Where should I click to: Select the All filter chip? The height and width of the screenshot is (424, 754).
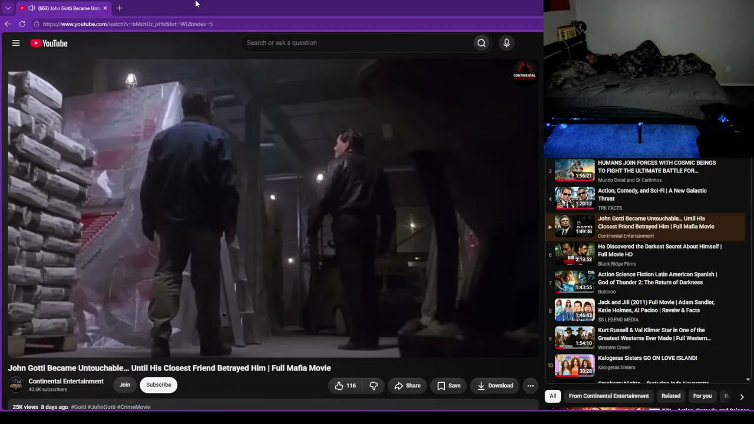coord(553,396)
